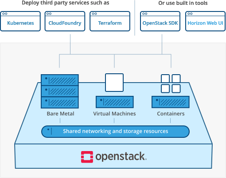The image size is (226, 178).
Task: Click the window dots icon on CloudFoundry box
Action: [x=49, y=14]
